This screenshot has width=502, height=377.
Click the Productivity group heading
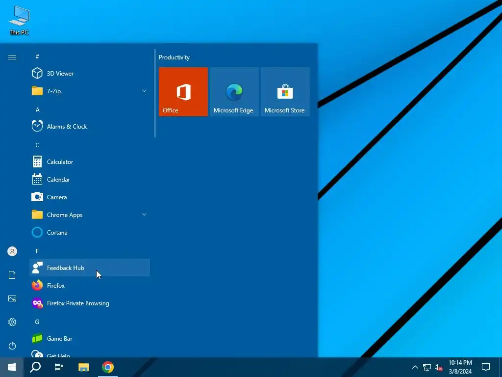point(174,57)
